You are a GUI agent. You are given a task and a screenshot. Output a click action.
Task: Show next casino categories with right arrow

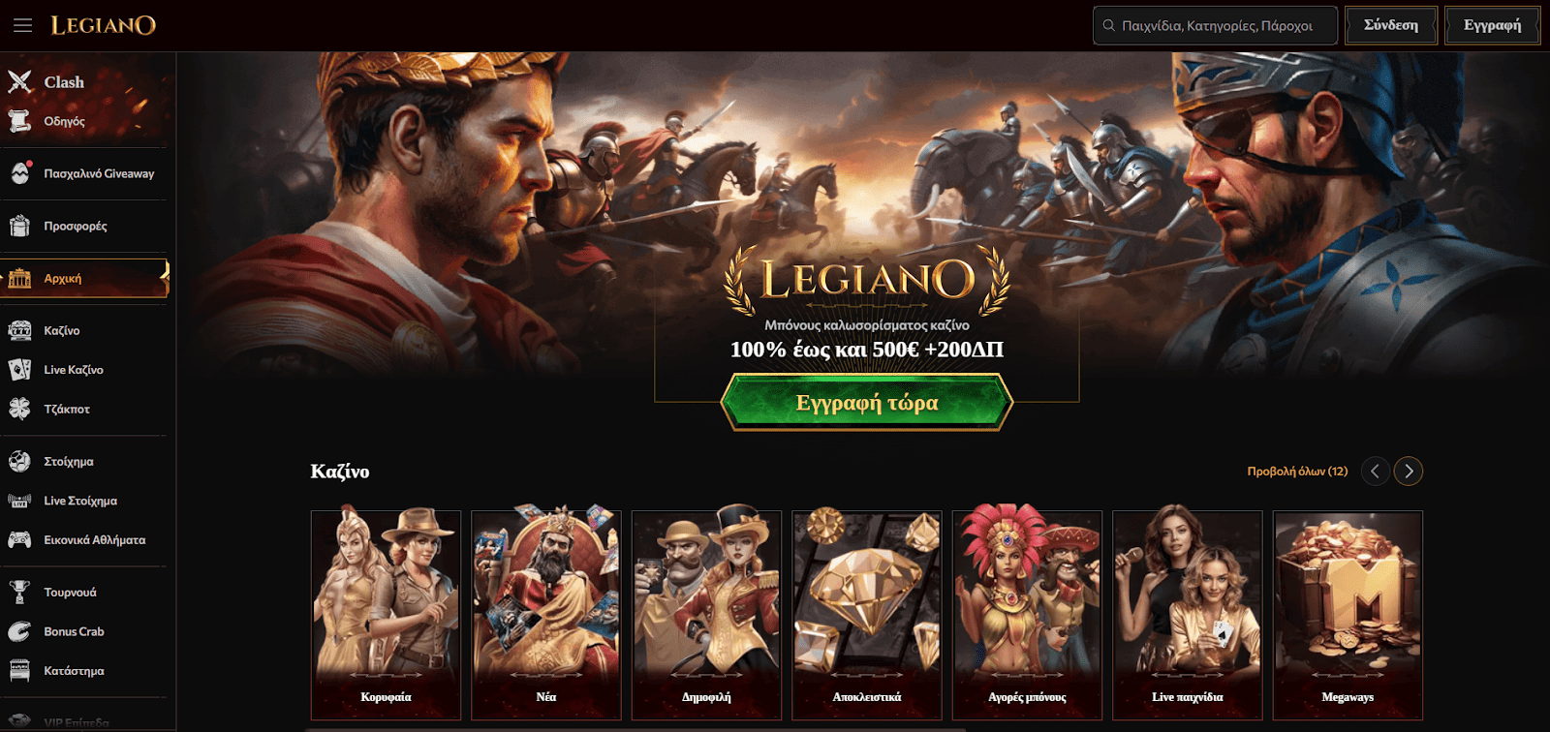tap(1409, 472)
